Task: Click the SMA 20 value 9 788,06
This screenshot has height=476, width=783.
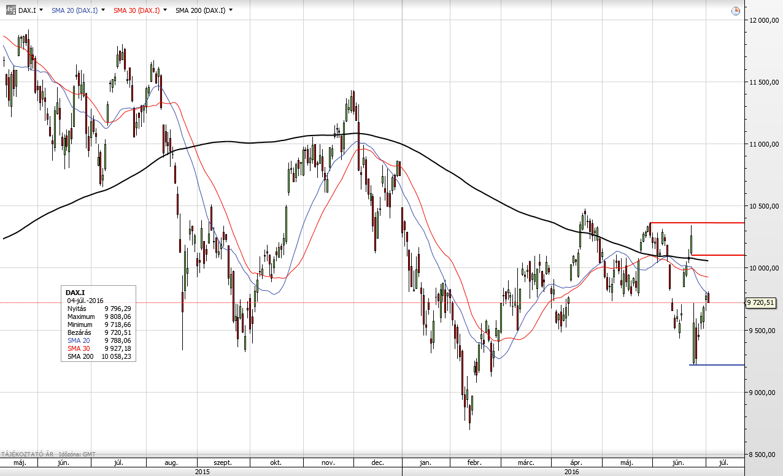Action: click(118, 340)
